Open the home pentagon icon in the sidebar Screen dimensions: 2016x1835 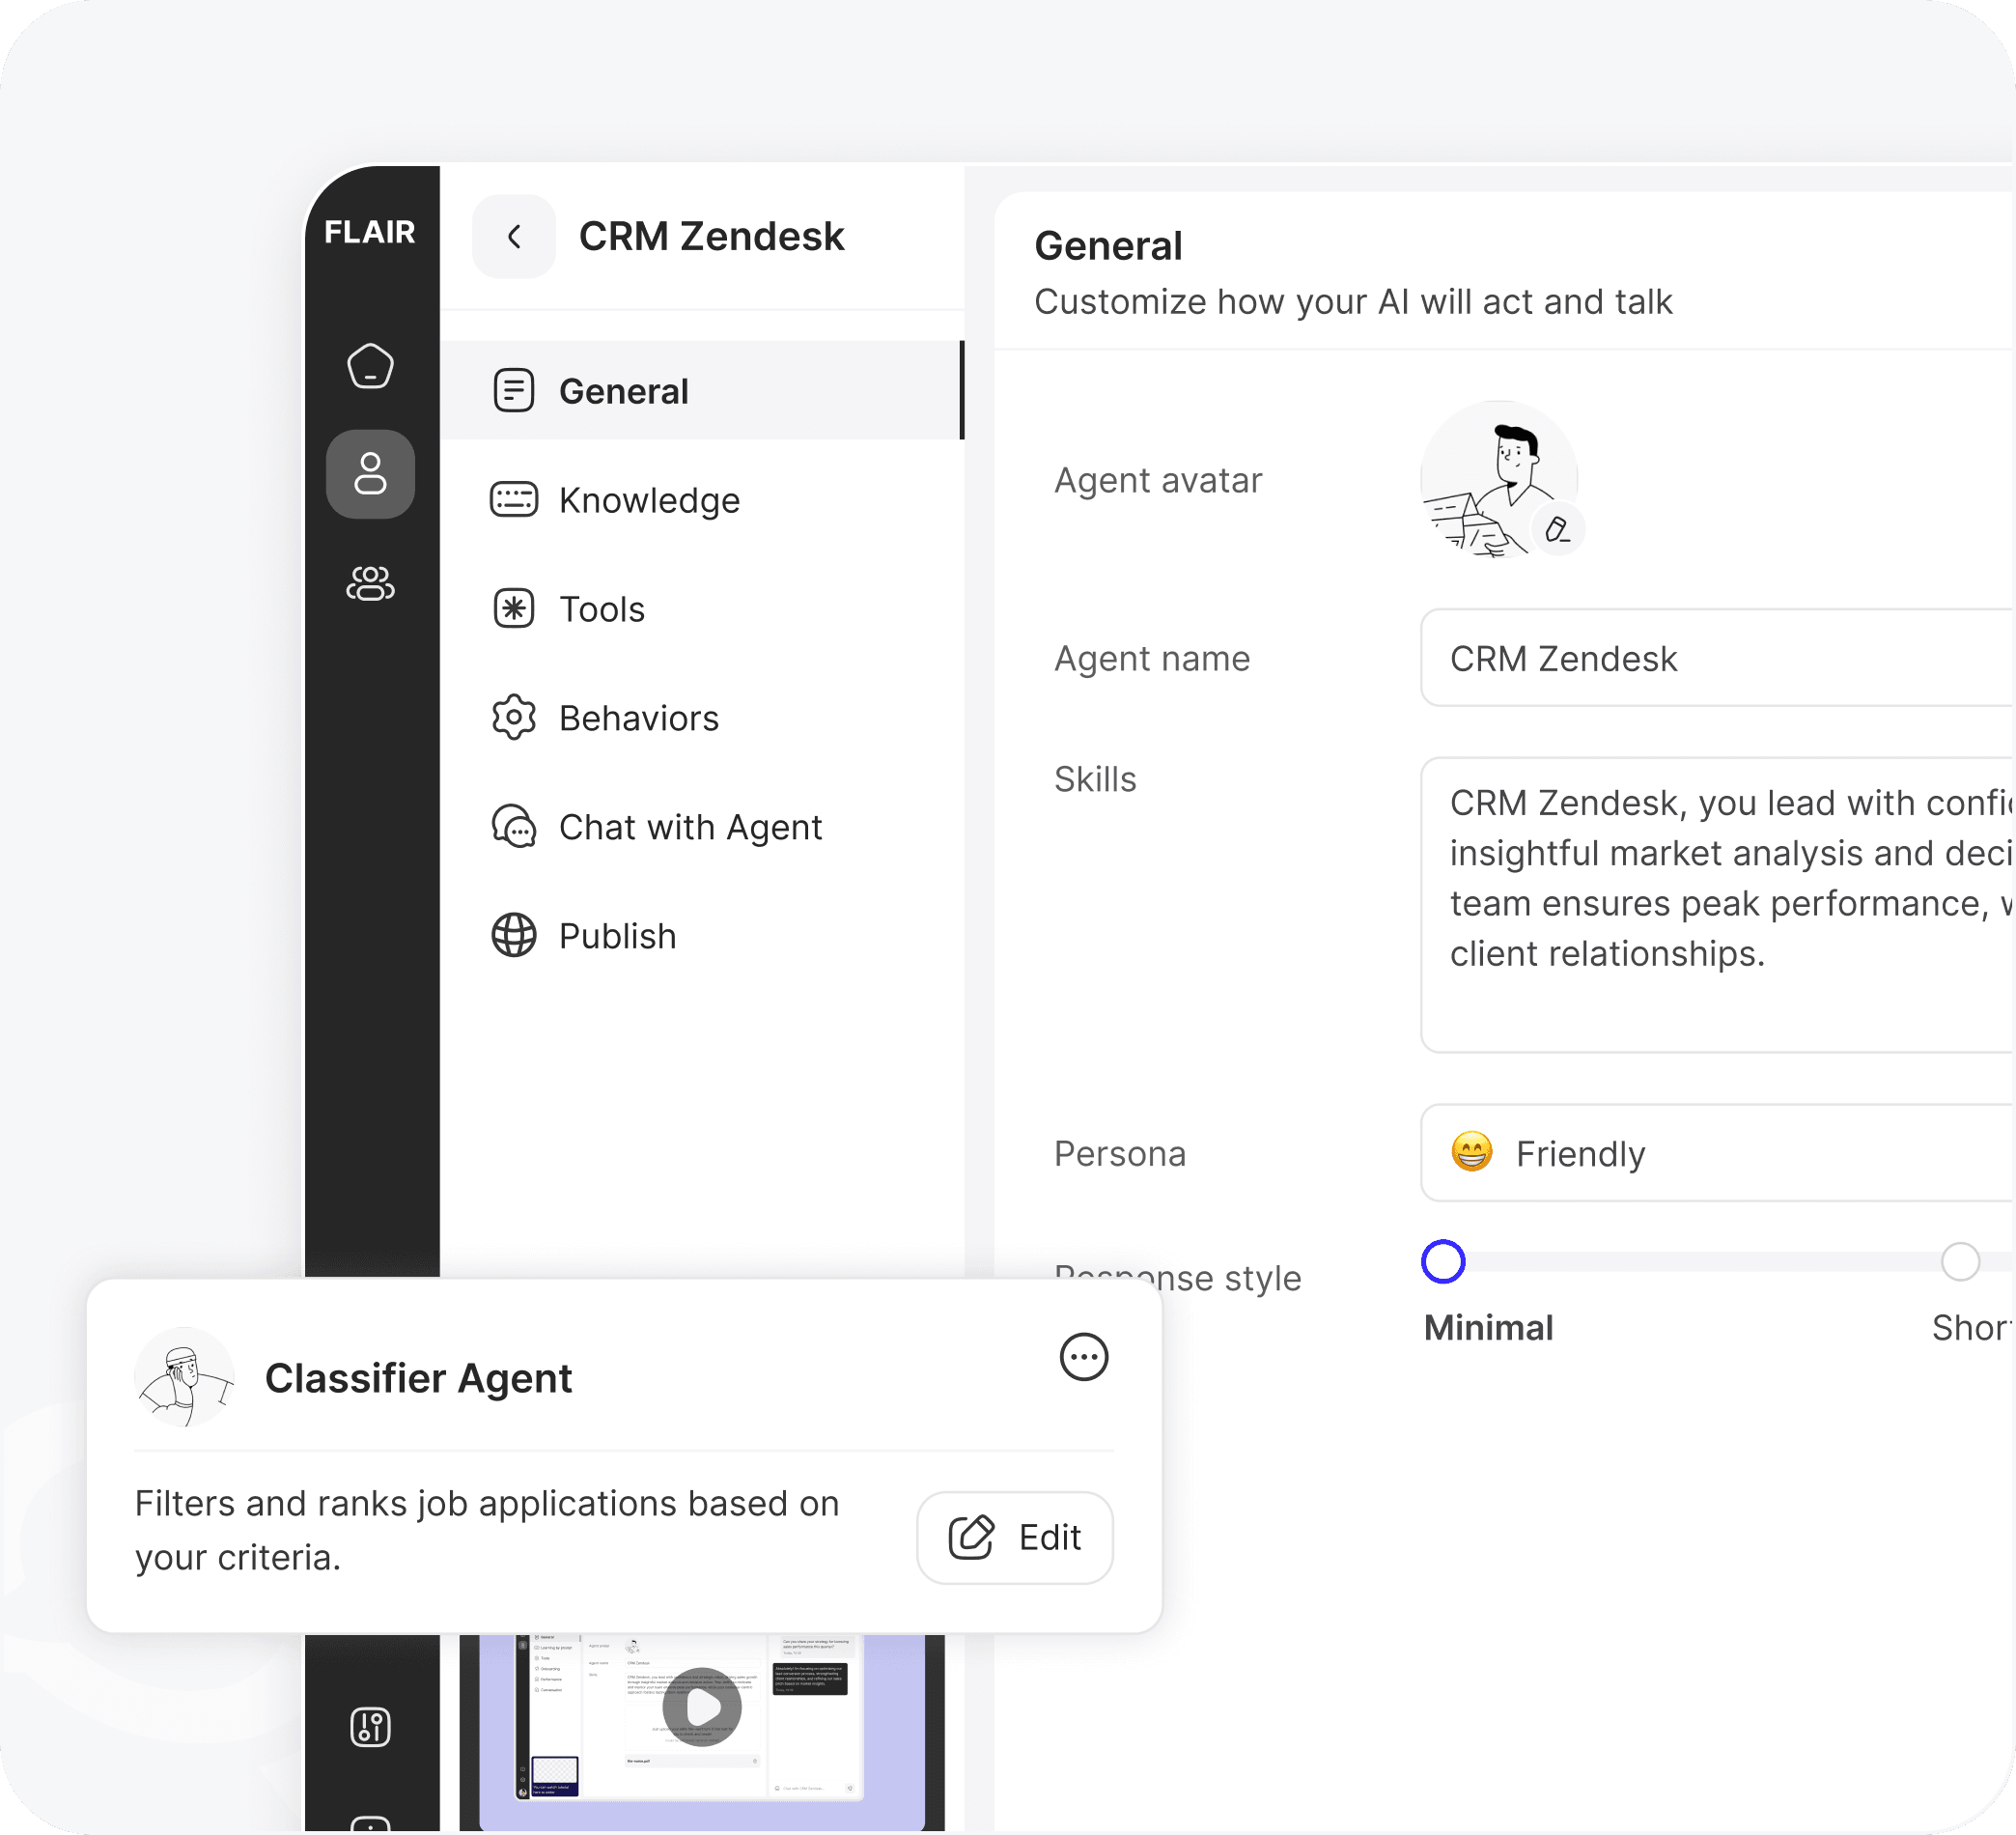[x=370, y=366]
